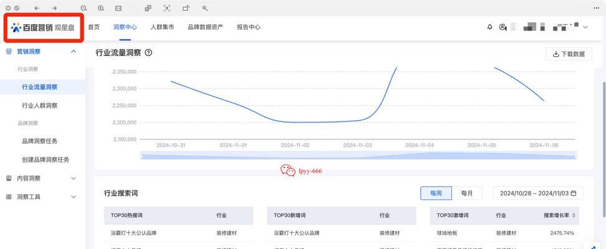Click the 2,200,000 y-axis label

click(x=125, y=122)
